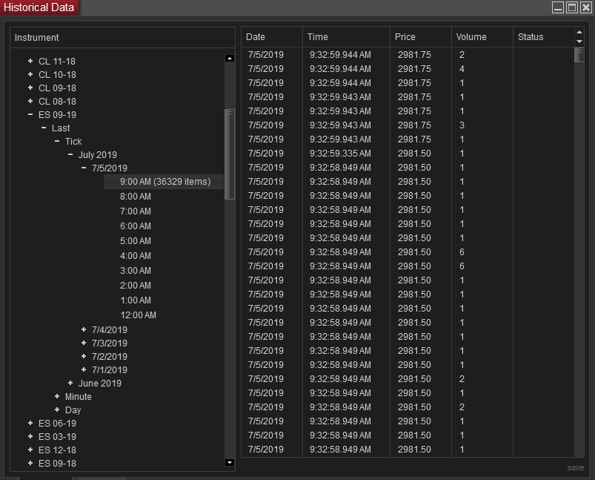Expand the 7/1/2019 date node
The image size is (595, 480).
[x=84, y=369]
